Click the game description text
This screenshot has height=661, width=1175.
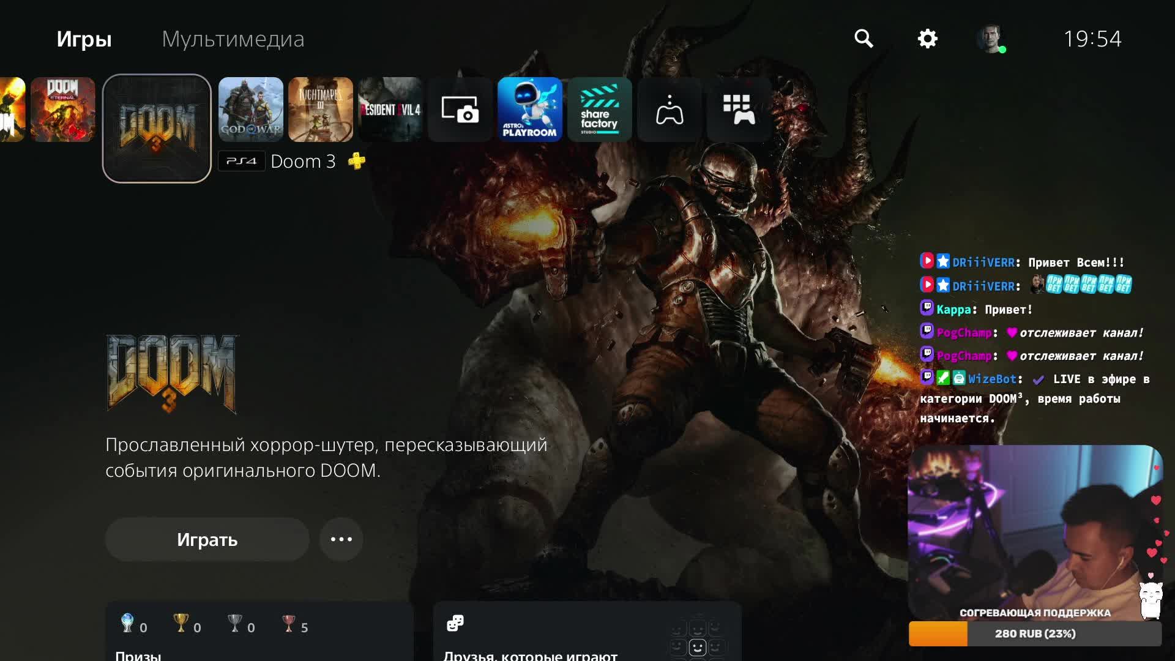pos(326,457)
